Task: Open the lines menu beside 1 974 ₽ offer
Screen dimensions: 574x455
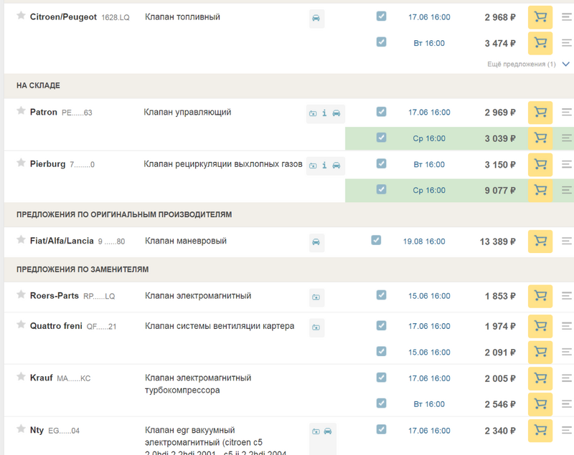Action: click(566, 327)
